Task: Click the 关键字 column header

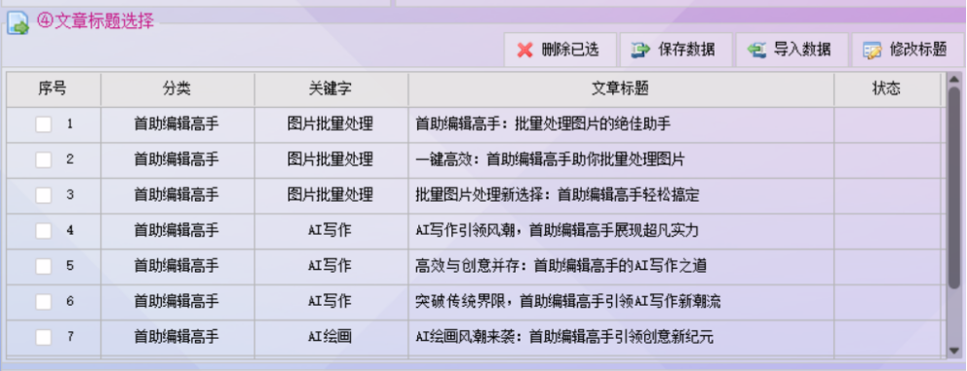Action: tap(330, 90)
